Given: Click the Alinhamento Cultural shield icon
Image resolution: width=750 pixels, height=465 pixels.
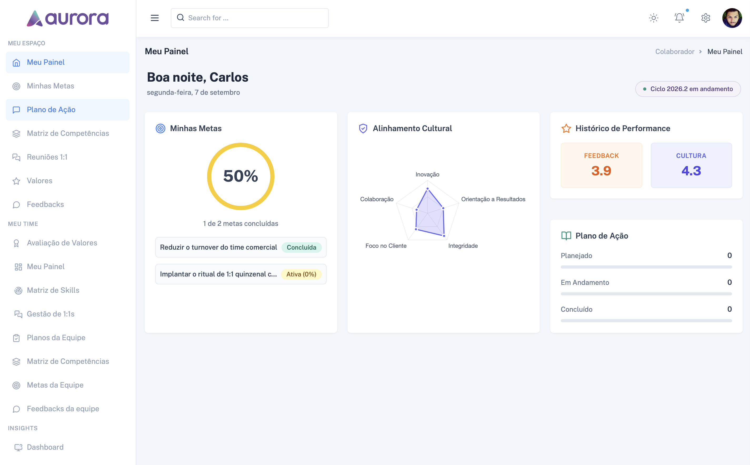Looking at the screenshot, I should 363,128.
